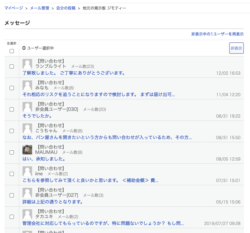Click the 0 ユーザー選択中 counter text
Viewport: 250px width, 233px height.
pyautogui.click(x=38, y=48)
